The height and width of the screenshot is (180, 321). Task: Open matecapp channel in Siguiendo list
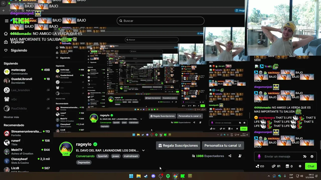pos(27,71)
